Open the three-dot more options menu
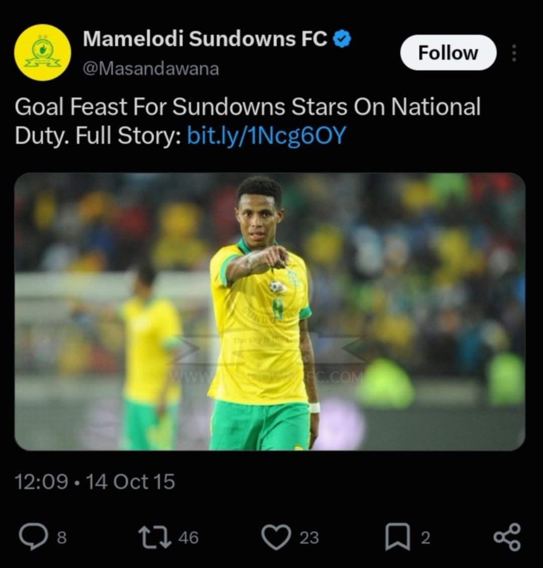Screen dimensions: 543x568 point(514,53)
